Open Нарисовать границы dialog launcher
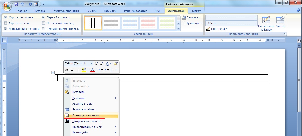Screen dimensions: 302x136 284,34
